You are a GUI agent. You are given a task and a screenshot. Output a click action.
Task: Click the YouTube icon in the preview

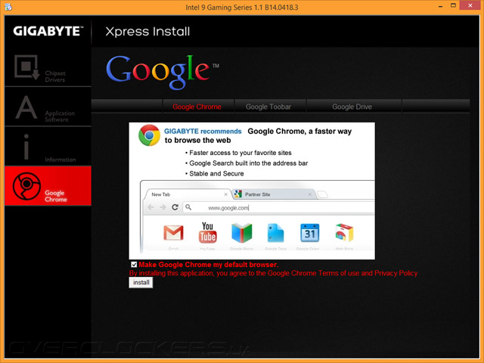tap(207, 232)
